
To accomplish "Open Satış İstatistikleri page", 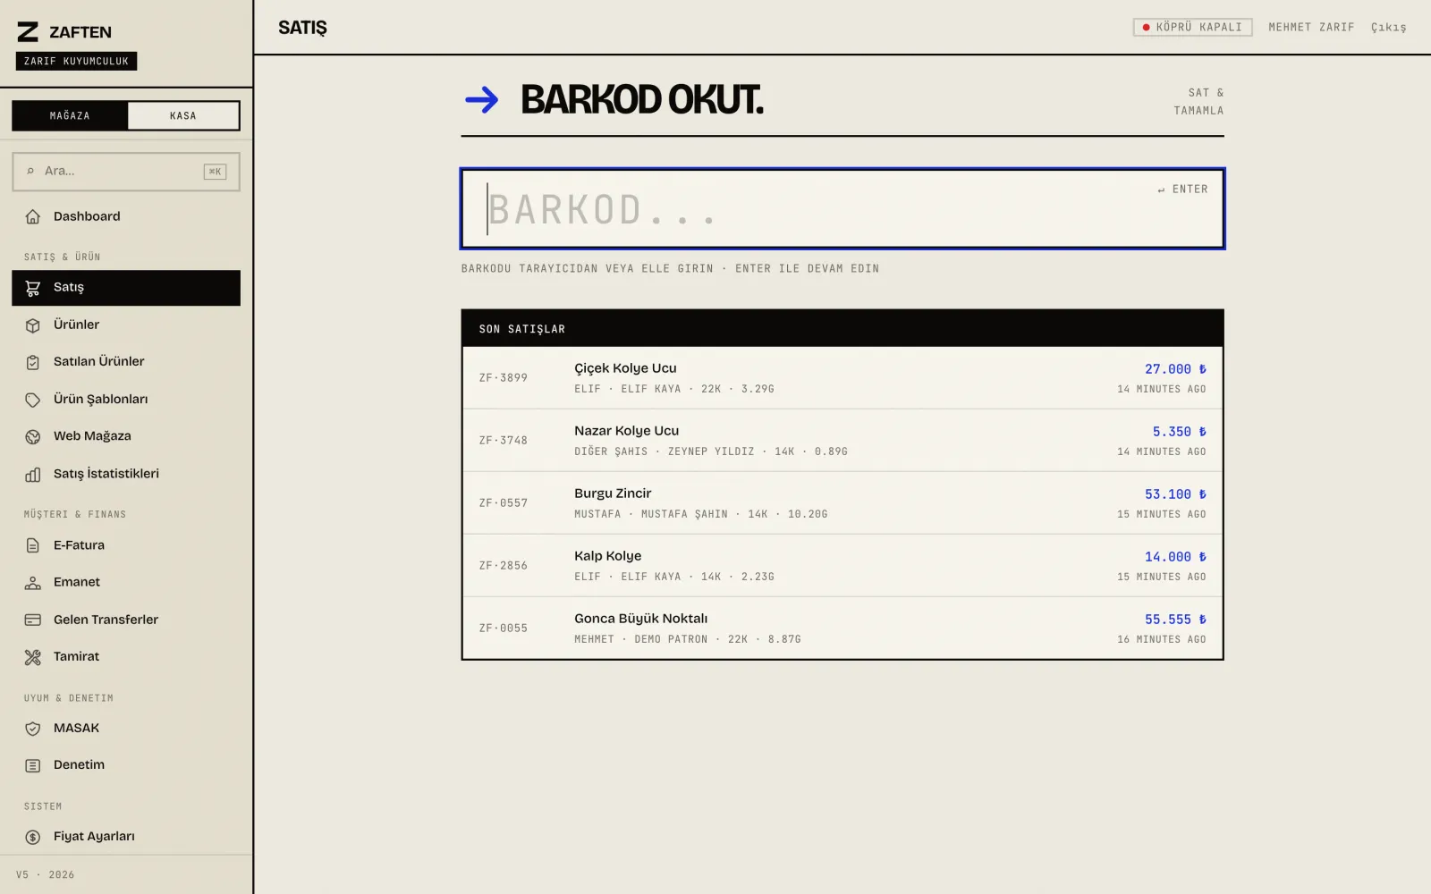I will 126,474.
